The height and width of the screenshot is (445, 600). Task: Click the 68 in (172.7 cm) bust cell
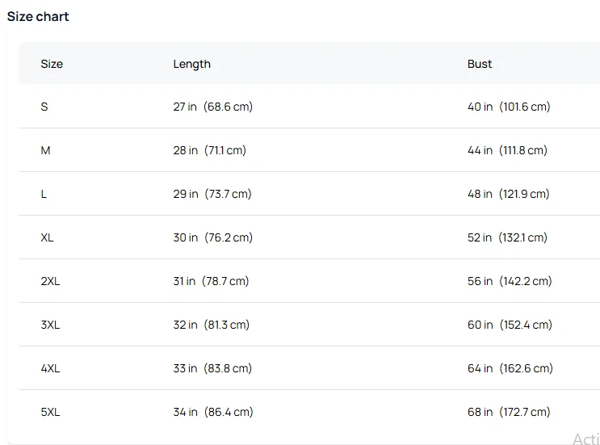click(x=509, y=412)
